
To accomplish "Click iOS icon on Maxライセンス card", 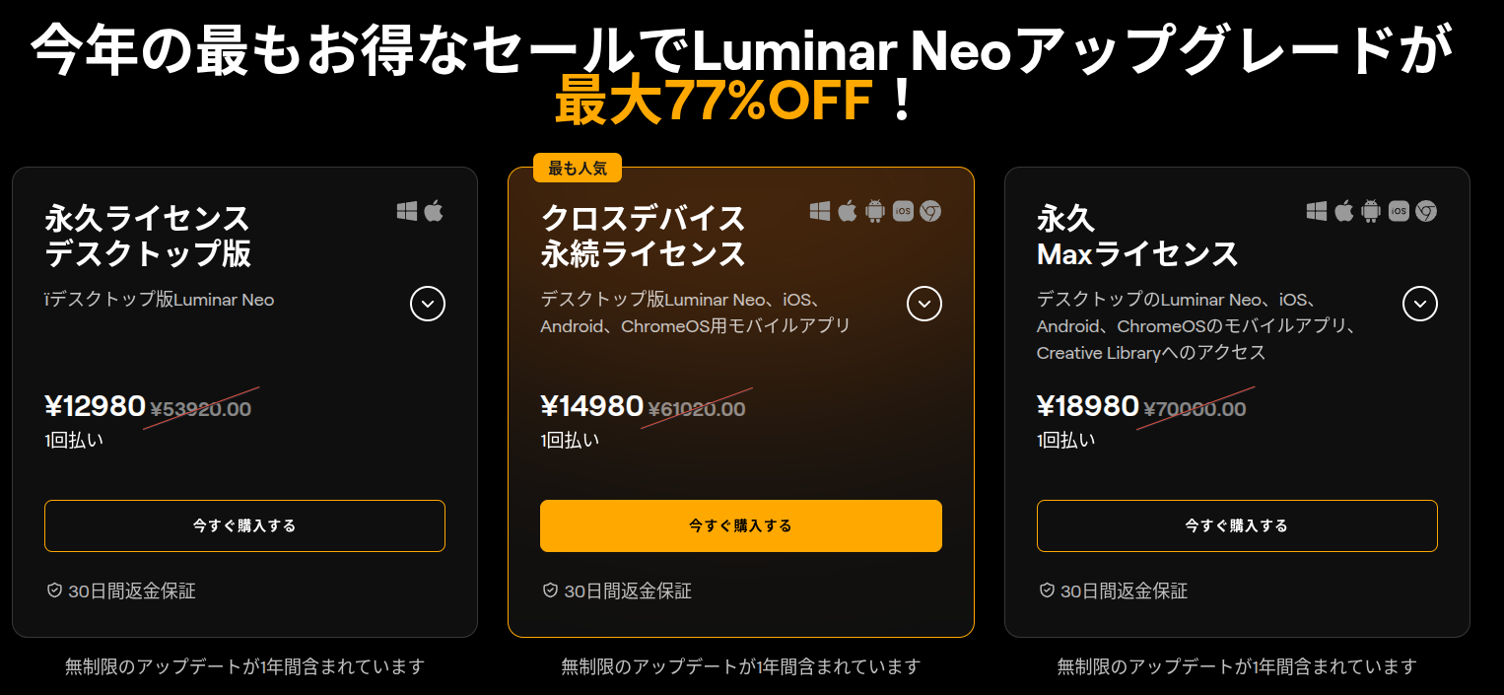I will (1399, 211).
